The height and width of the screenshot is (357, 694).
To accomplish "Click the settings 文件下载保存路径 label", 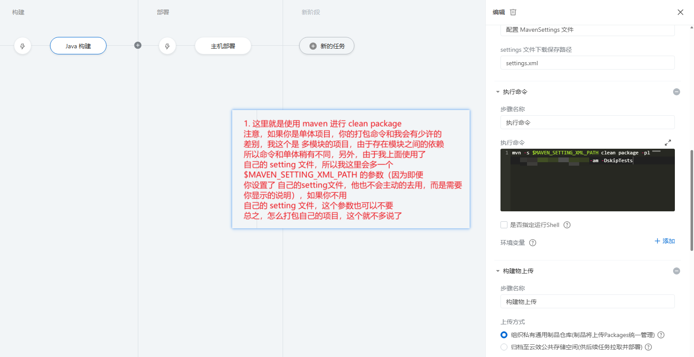I will tap(536, 50).
